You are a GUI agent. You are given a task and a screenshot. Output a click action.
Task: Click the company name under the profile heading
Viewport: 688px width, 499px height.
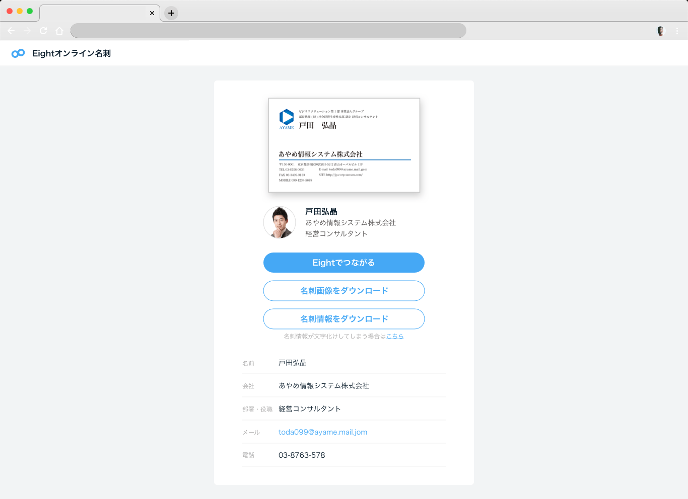(351, 223)
